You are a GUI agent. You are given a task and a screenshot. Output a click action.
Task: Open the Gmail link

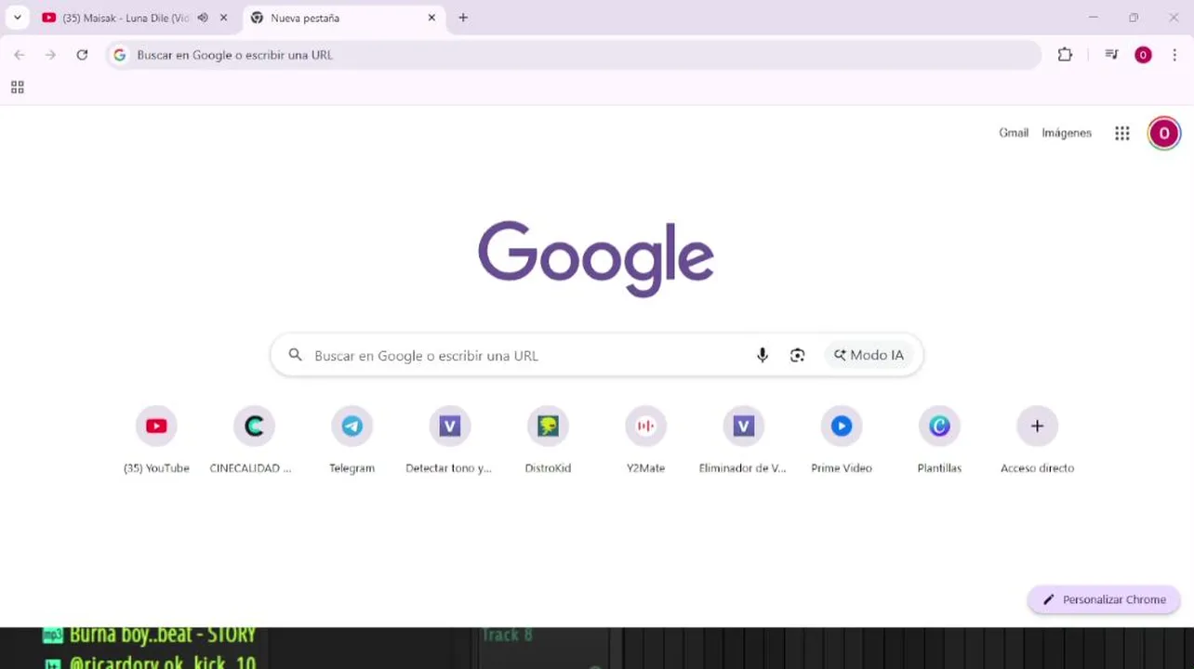point(1014,133)
